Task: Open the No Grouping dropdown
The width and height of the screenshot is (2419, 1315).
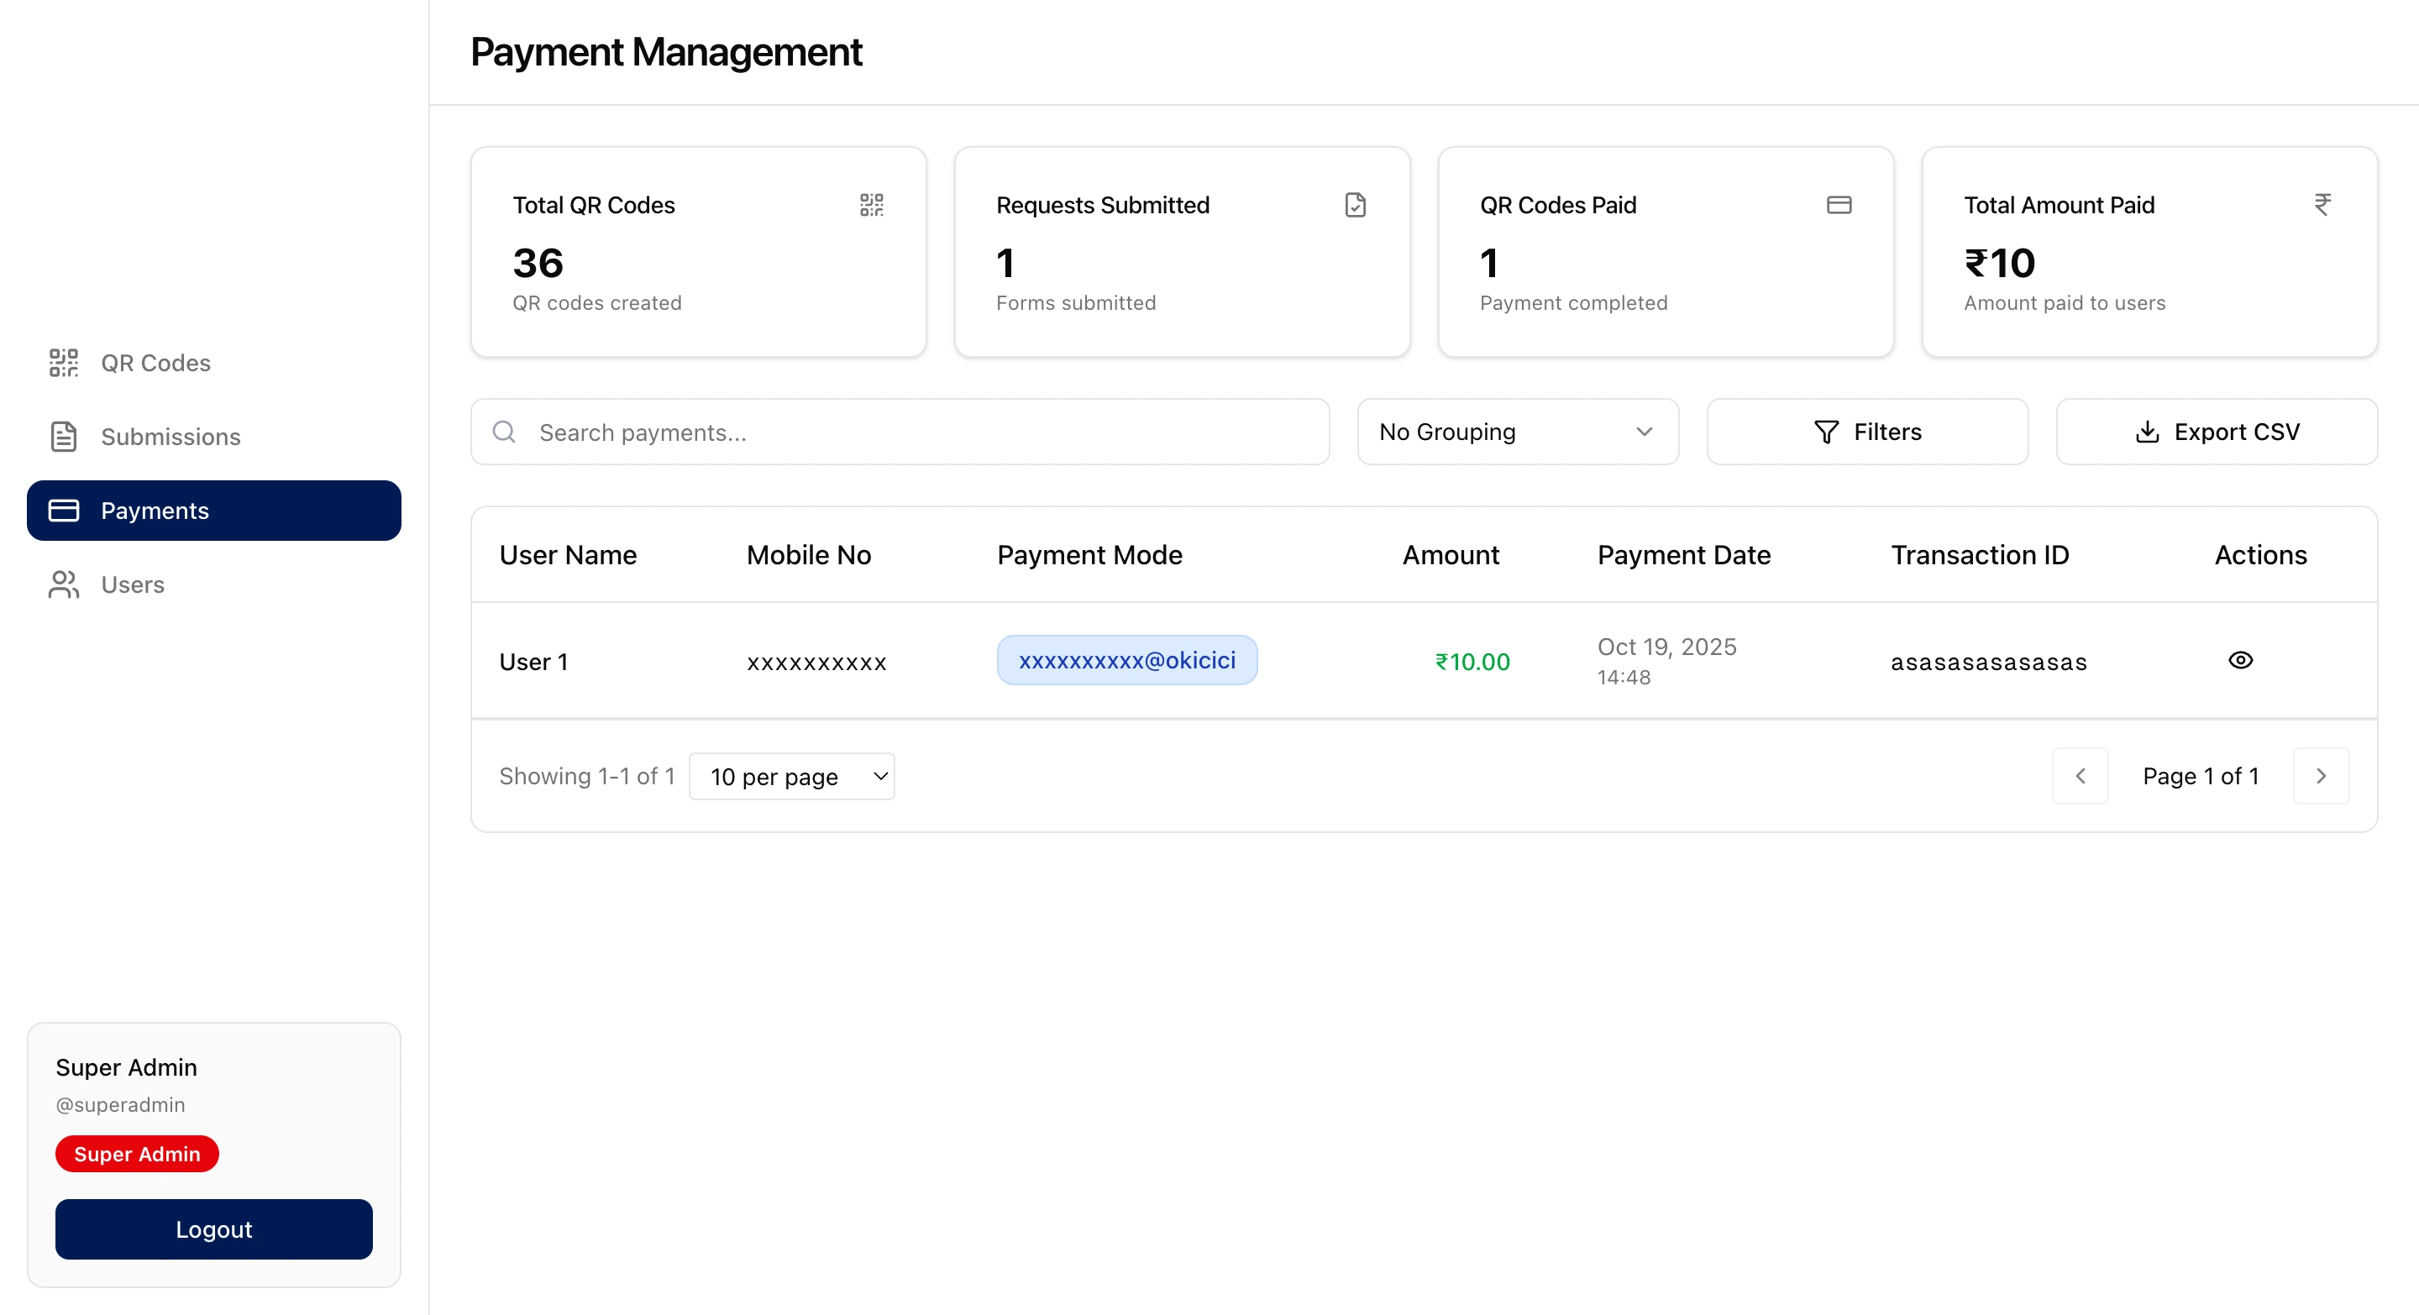Action: 1517,432
